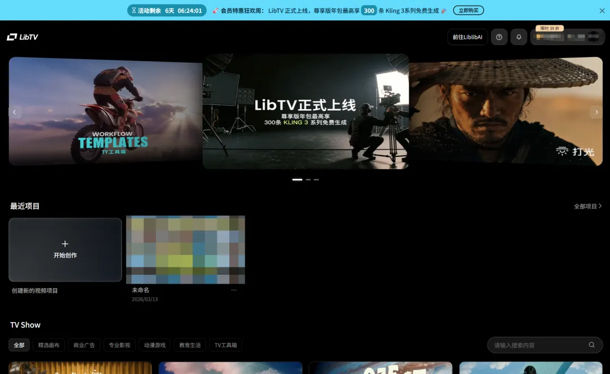
Task: Select the first carousel indicator dot
Action: click(297, 179)
